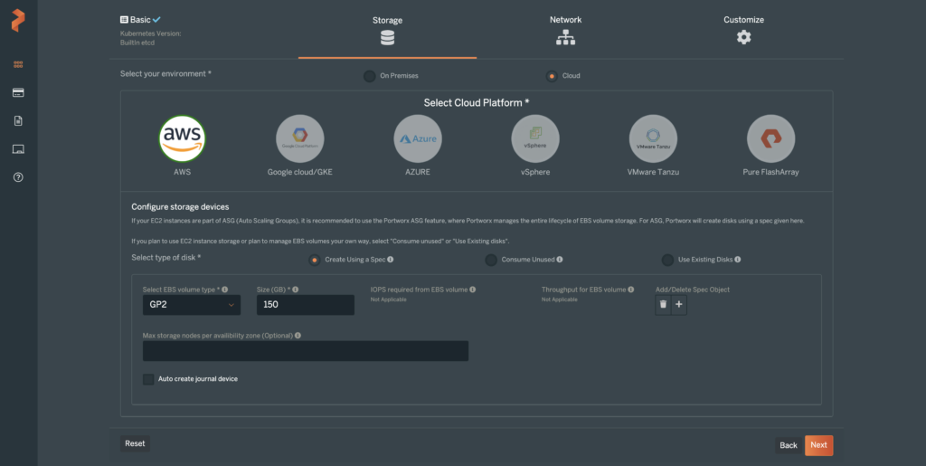The width and height of the screenshot is (926, 466).
Task: Add a spec object with plus icon
Action: pyautogui.click(x=680, y=305)
